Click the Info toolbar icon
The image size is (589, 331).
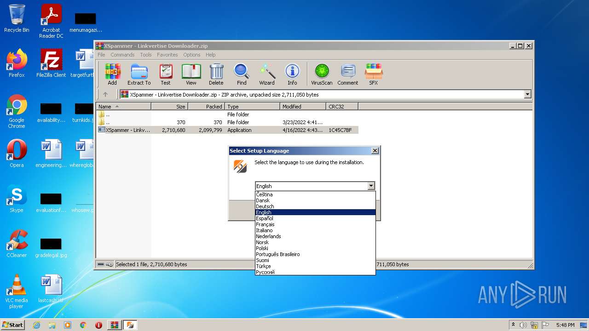292,74
